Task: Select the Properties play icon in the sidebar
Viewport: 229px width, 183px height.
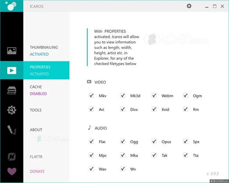Action: (x=12, y=70)
